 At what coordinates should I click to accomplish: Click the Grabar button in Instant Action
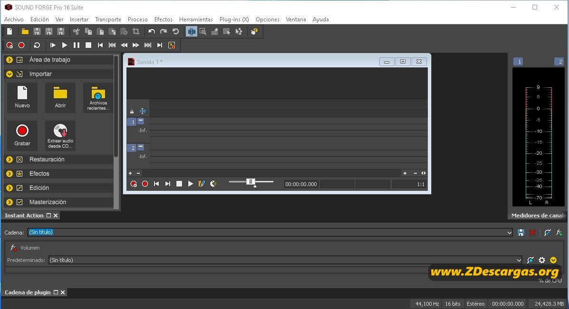pos(22,135)
